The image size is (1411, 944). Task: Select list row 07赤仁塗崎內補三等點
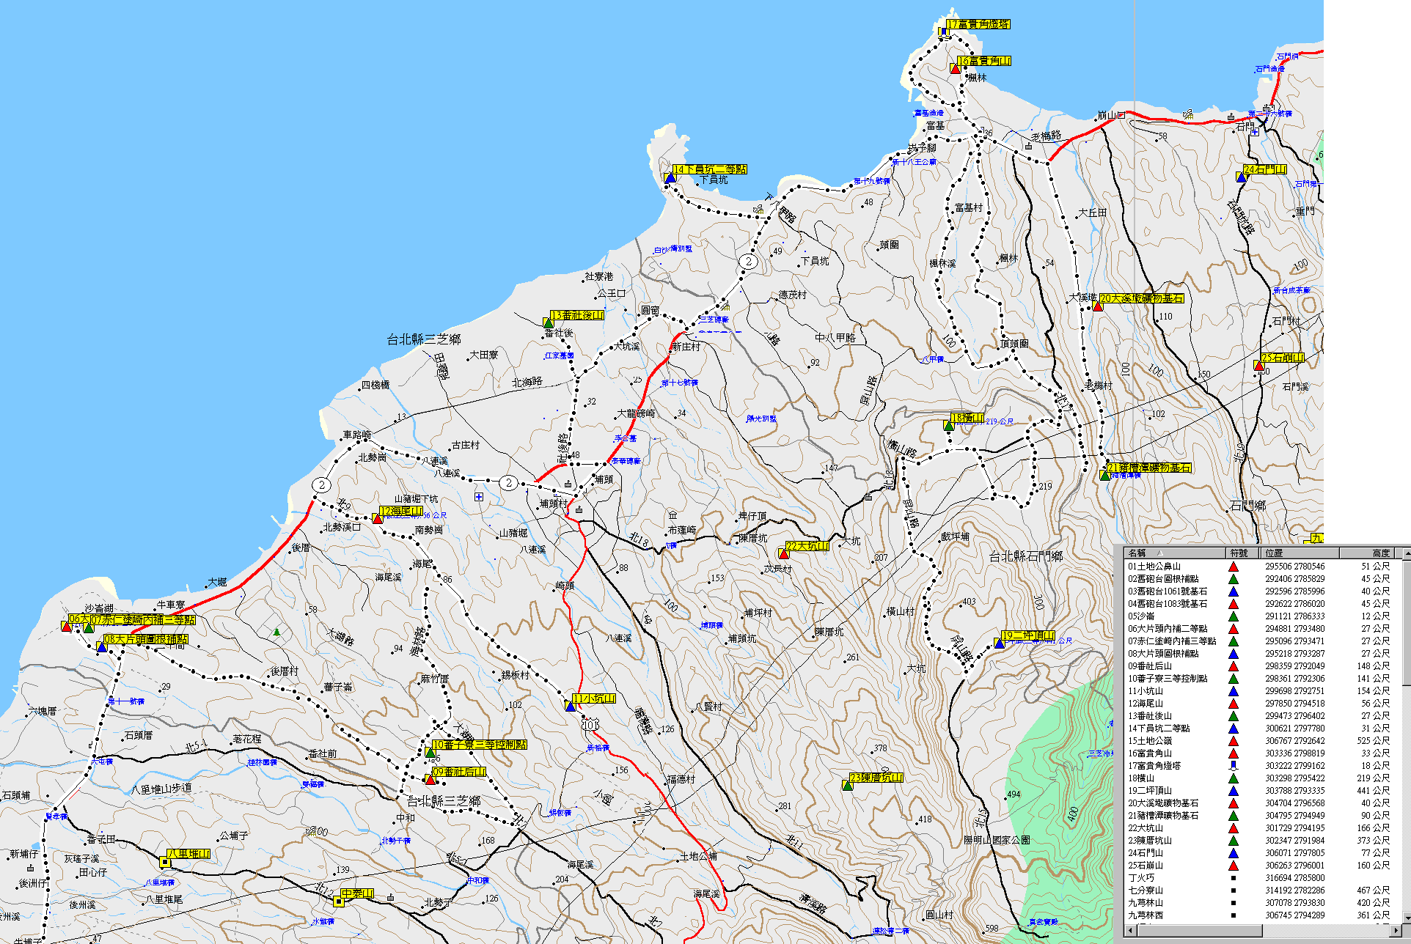1262,641
